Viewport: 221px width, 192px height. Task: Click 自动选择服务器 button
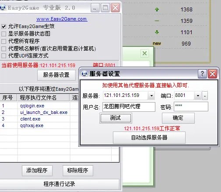tap(149, 138)
